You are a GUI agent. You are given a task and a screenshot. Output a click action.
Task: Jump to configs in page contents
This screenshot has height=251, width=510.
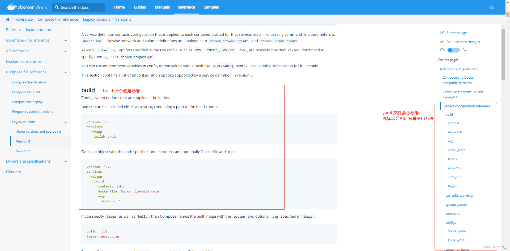(450, 223)
